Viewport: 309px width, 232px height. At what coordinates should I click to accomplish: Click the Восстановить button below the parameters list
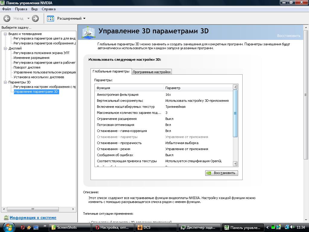tap(221, 173)
